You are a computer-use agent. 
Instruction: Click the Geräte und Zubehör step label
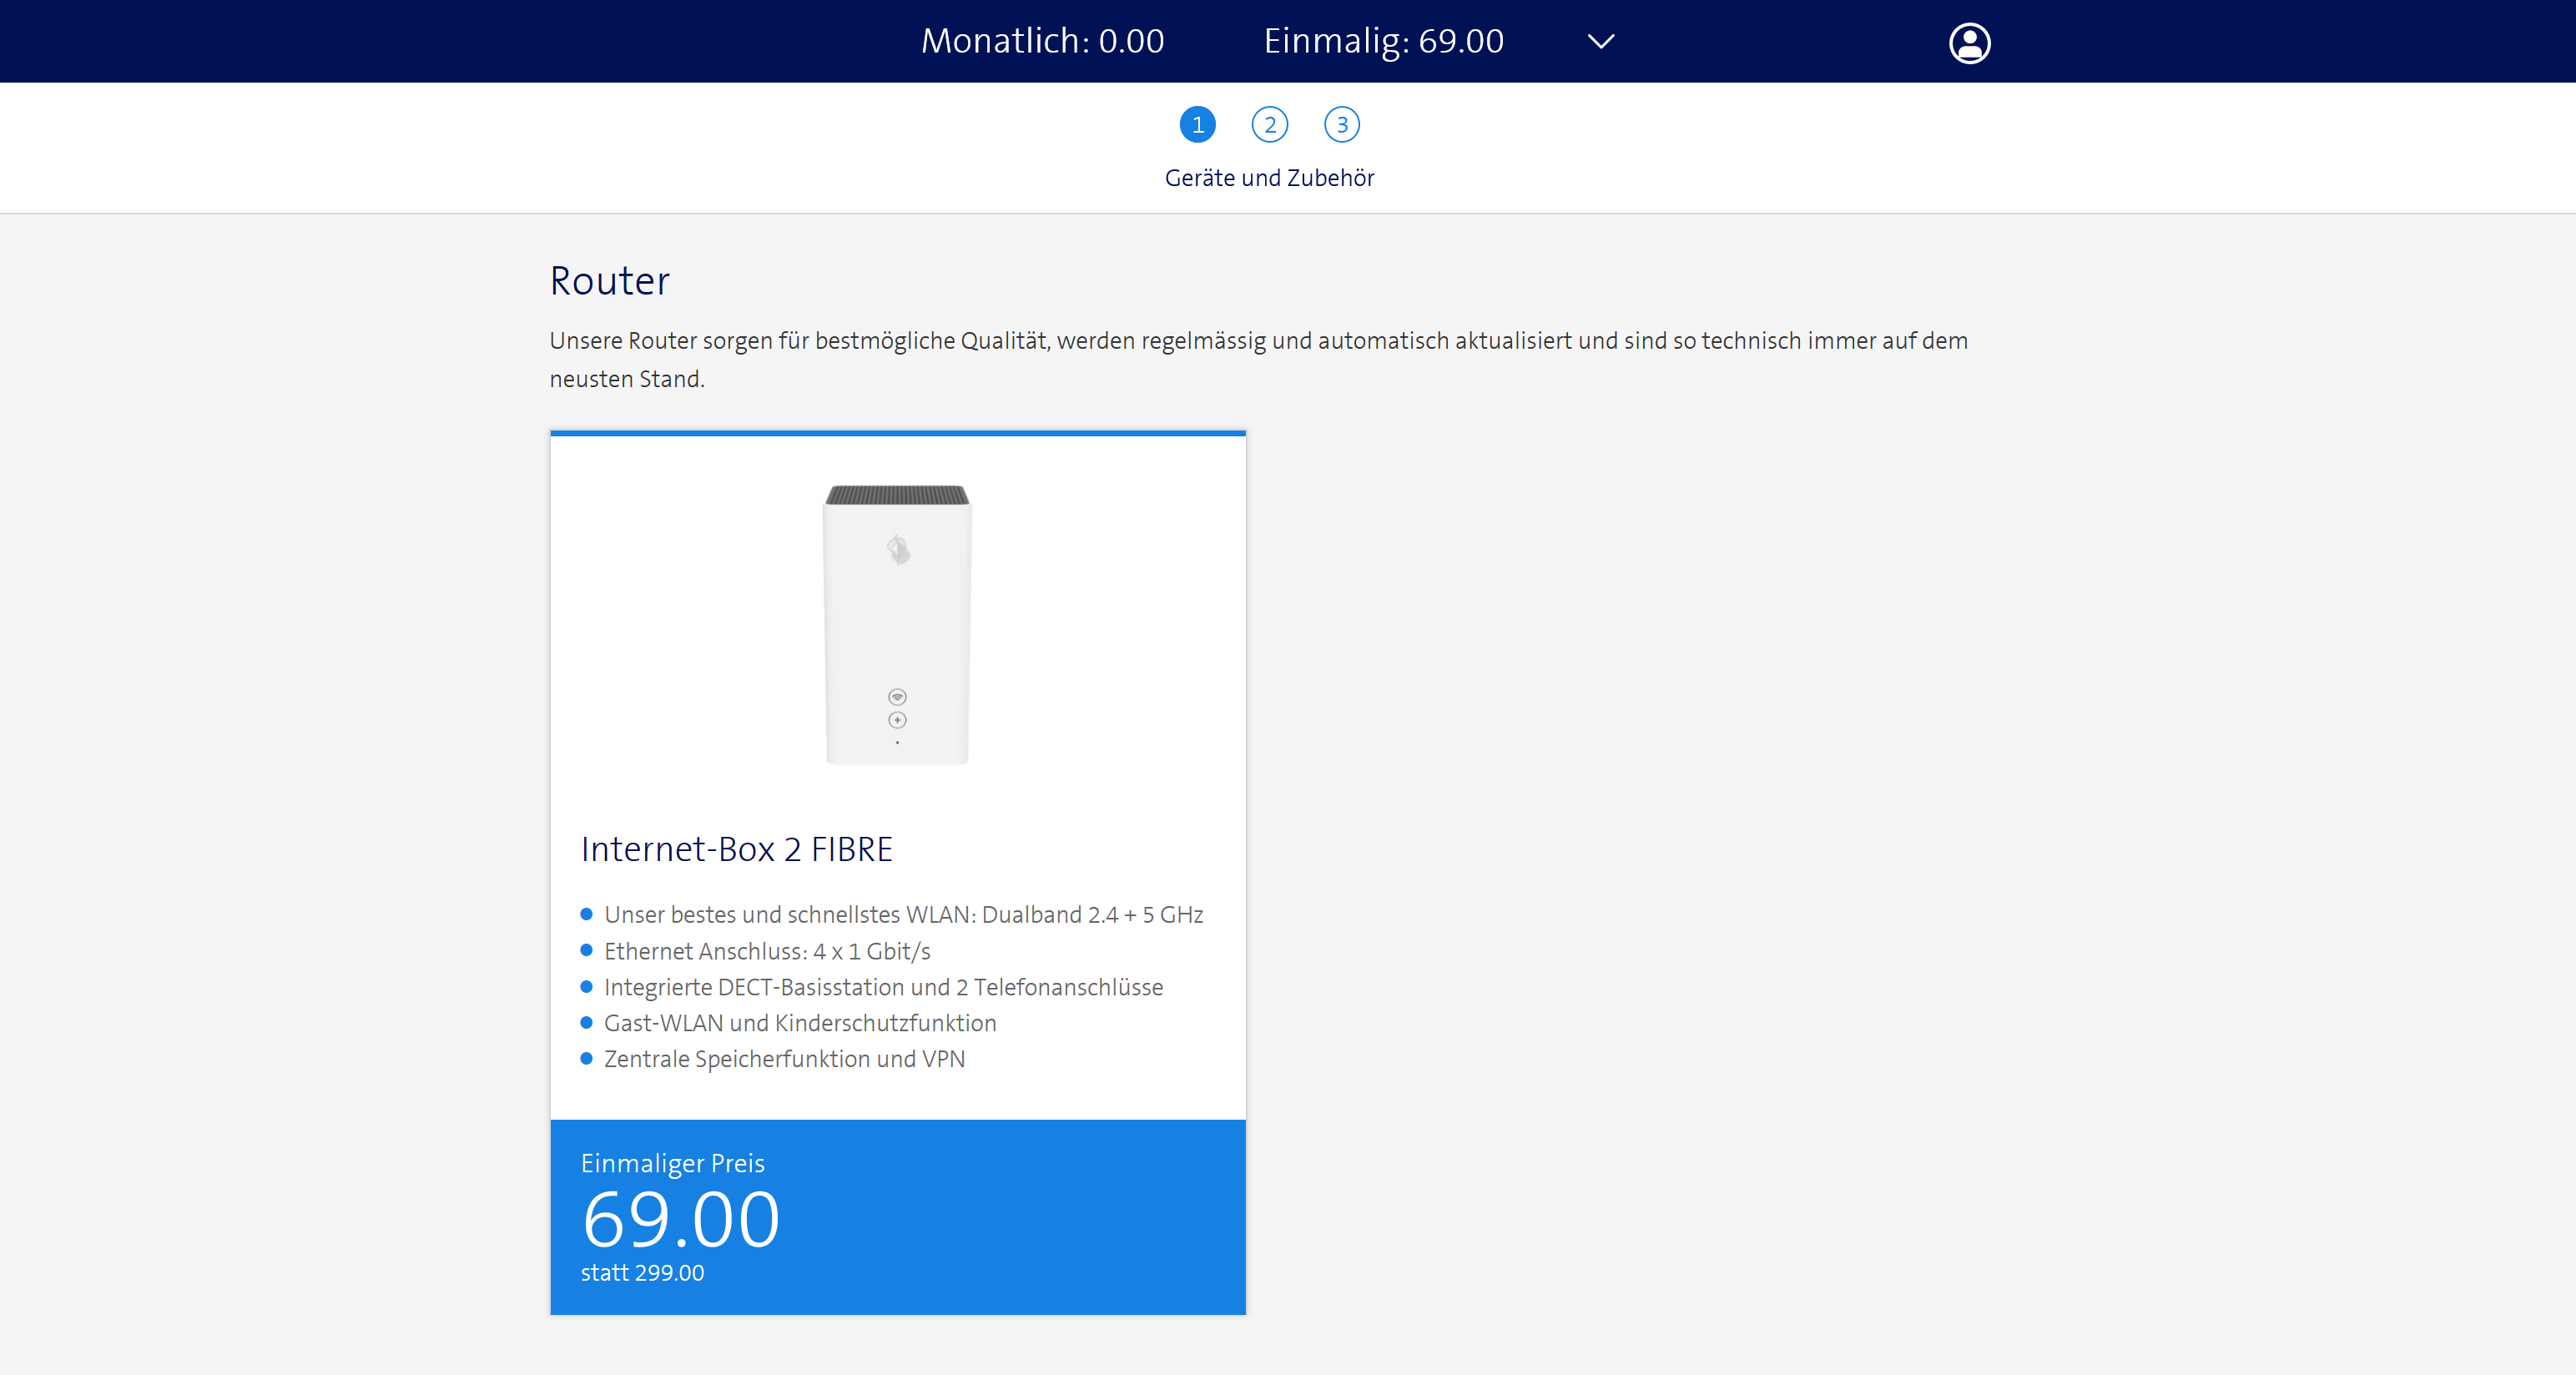point(1269,178)
